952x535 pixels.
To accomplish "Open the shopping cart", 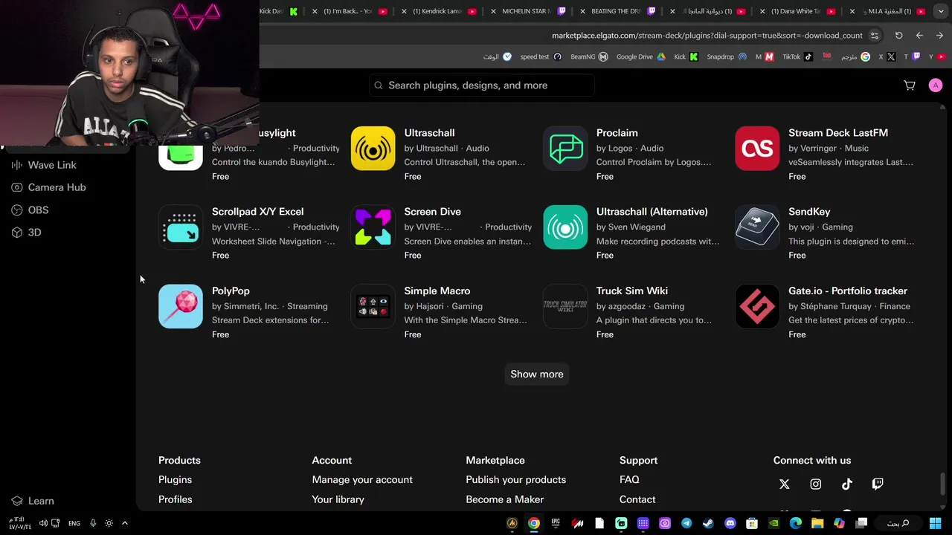I will [x=910, y=85].
